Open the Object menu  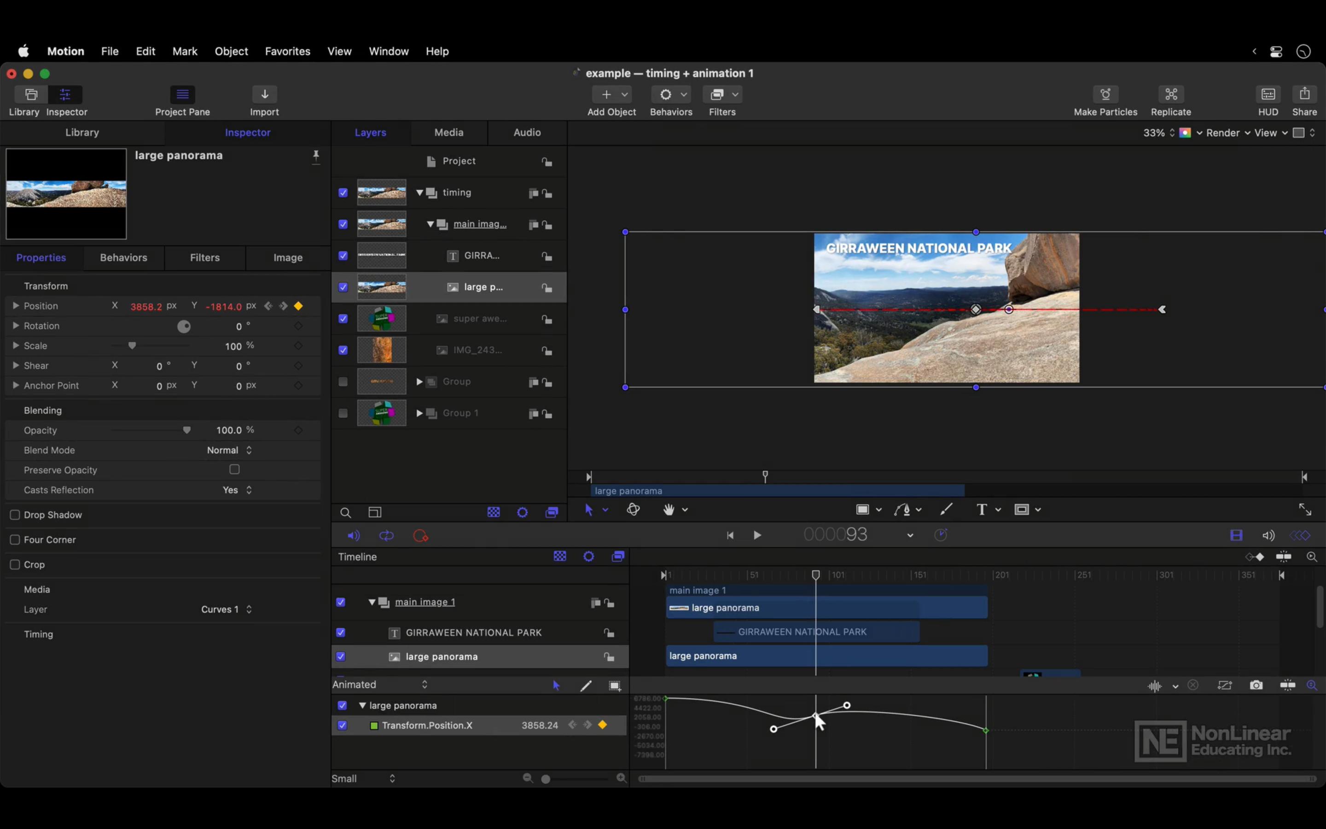click(231, 51)
